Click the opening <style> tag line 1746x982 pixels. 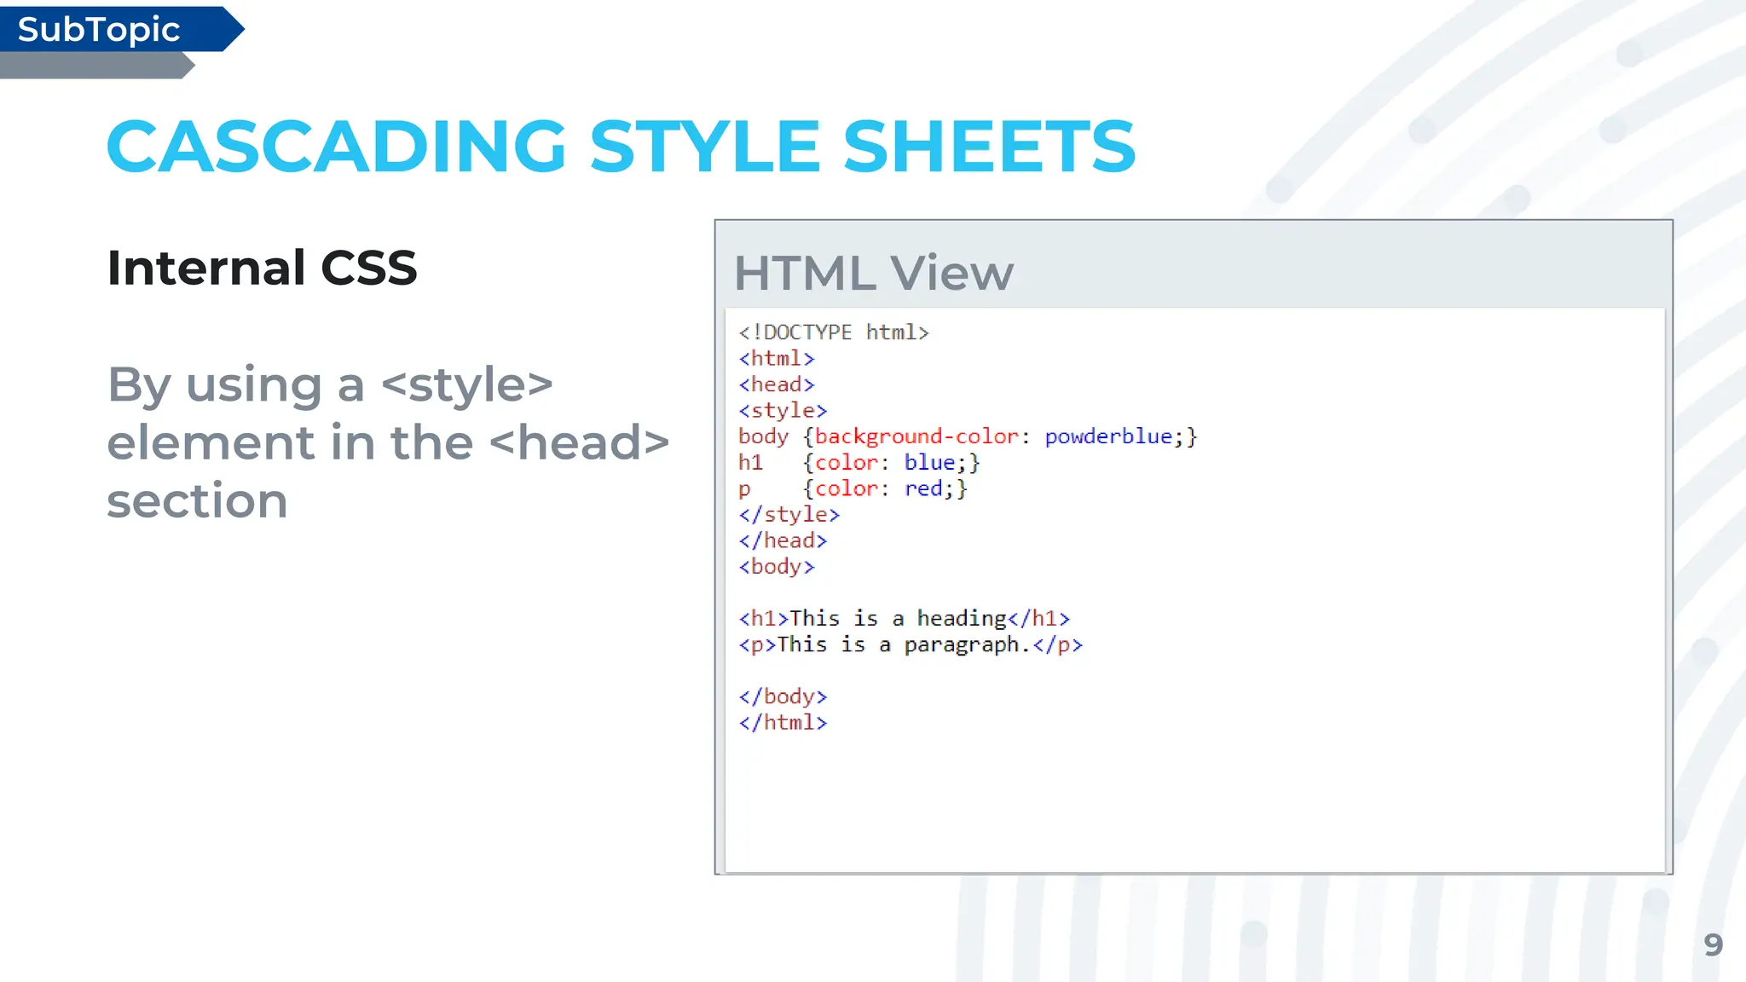[783, 411]
